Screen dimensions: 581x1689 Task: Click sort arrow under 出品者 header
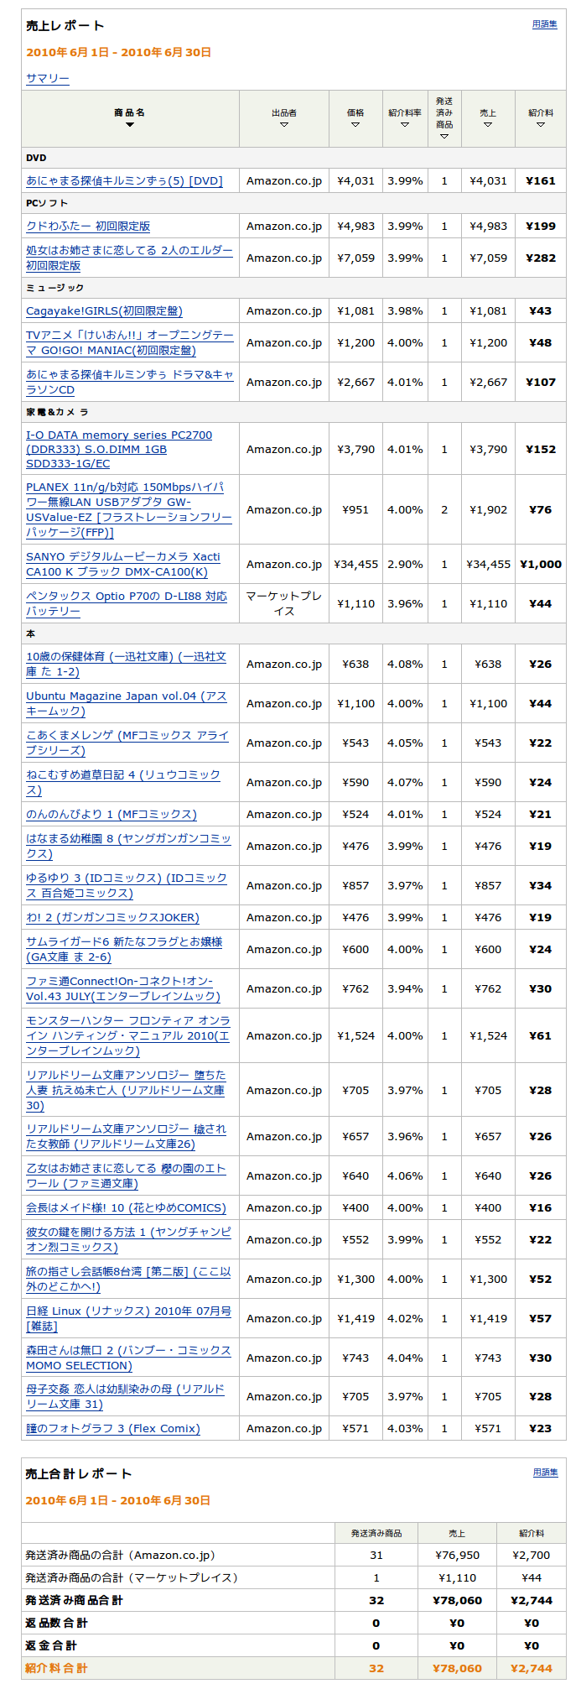[284, 125]
